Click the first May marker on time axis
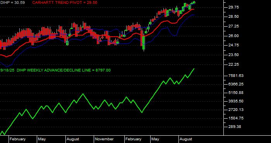Viewport: 271px width, 143px height. [x=42, y=139]
